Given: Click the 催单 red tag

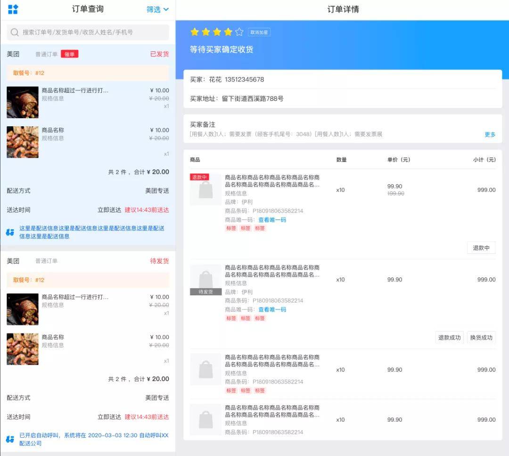Looking at the screenshot, I should pyautogui.click(x=69, y=54).
